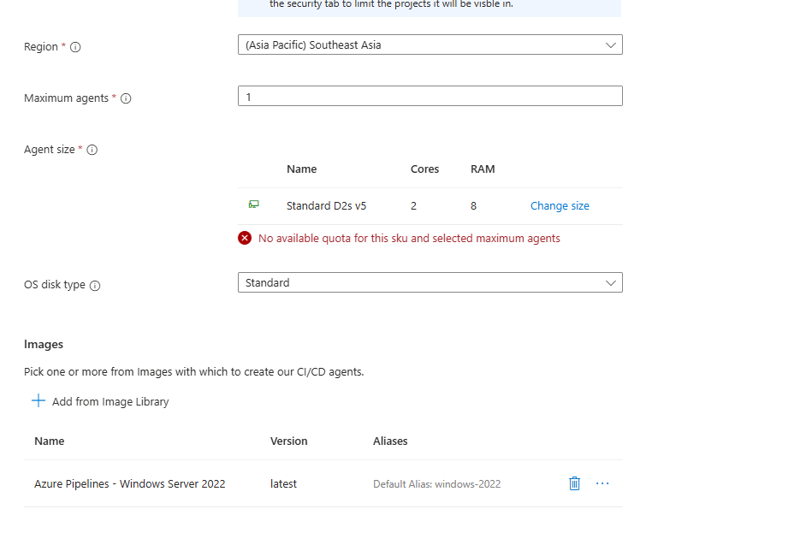Image resolution: width=806 pixels, height=533 pixels.
Task: Click the 'latest' version cell
Action: tap(283, 484)
